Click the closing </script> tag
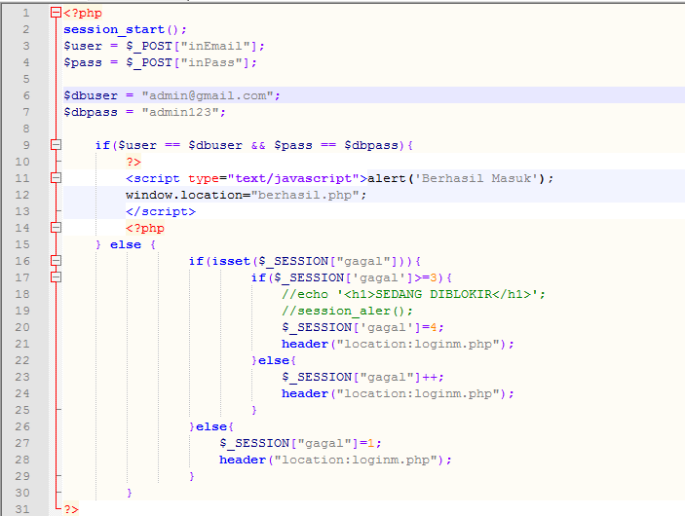Screen dimensions: 685x516 [161, 211]
